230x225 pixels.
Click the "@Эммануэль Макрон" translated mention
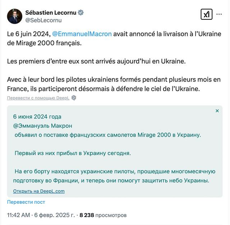point(42,126)
